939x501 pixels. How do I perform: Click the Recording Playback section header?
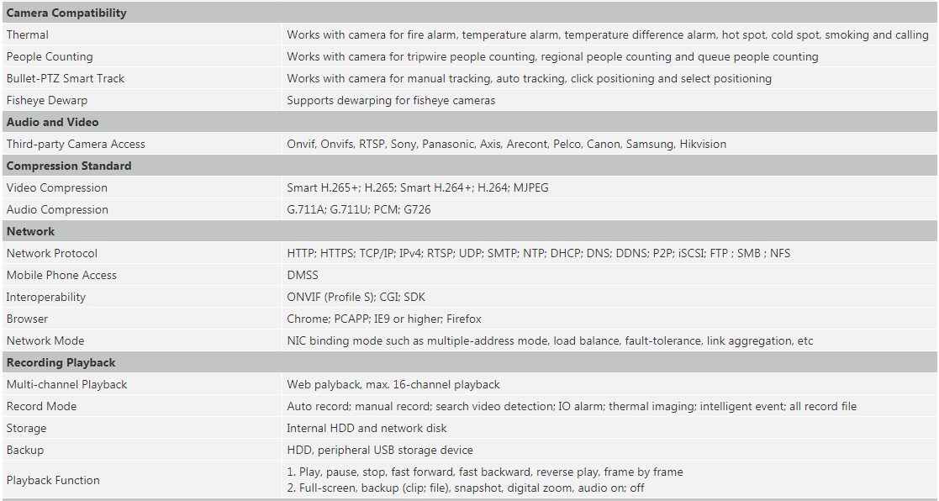[61, 363]
